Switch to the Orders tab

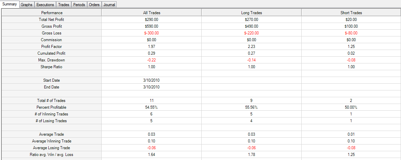coord(94,5)
